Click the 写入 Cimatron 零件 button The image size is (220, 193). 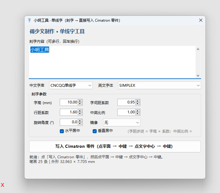[x=115, y=147]
